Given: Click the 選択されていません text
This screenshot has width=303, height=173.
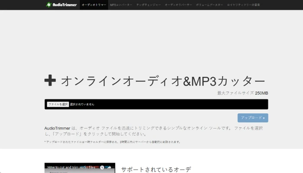Looking at the screenshot, I should click(x=82, y=104).
